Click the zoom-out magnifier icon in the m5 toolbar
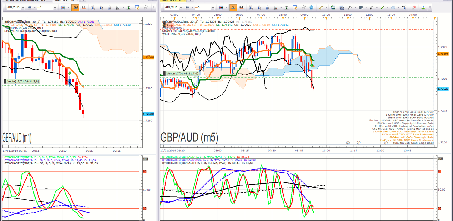 tap(259, 8)
